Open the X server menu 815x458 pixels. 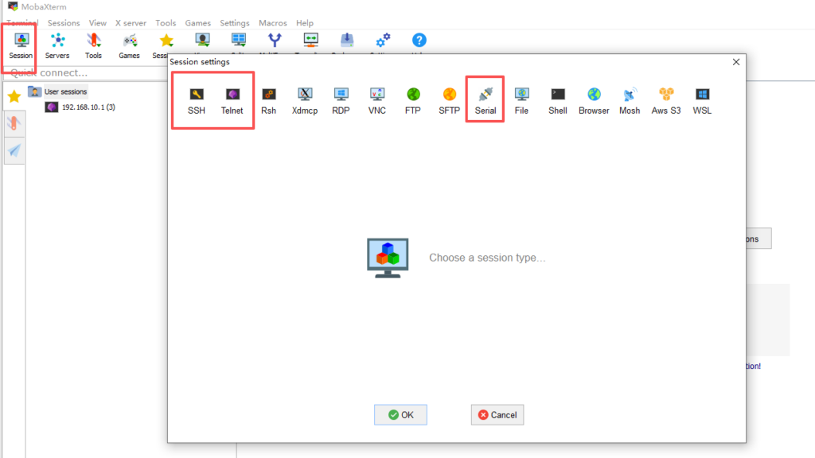pyautogui.click(x=131, y=23)
